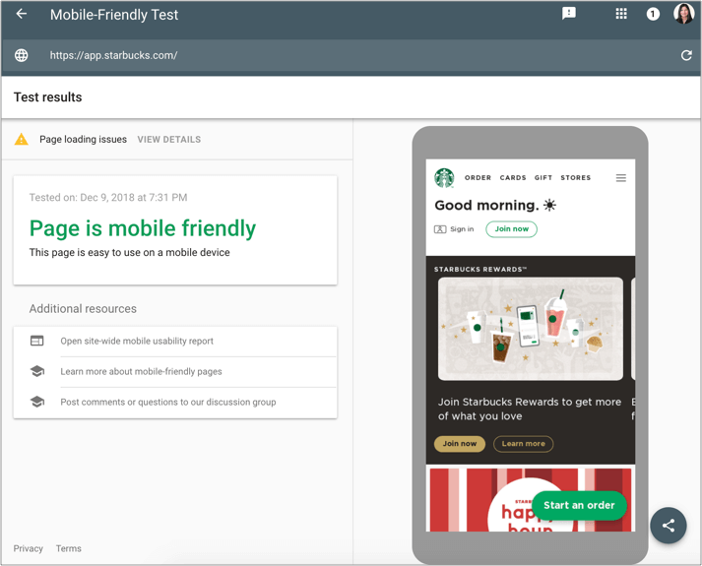Open the Privacy link
This screenshot has width=702, height=566.
point(28,548)
